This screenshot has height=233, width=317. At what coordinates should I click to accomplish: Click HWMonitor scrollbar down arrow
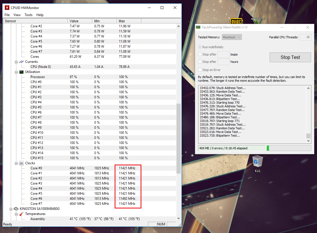point(178,218)
